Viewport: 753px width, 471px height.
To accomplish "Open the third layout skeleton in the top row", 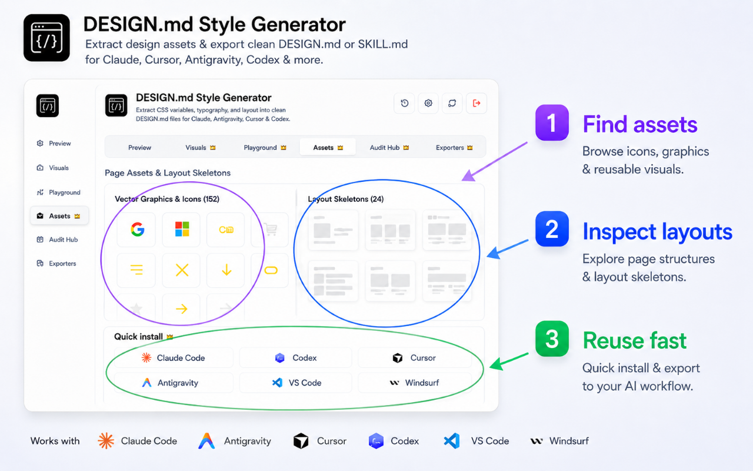I will click(447, 230).
